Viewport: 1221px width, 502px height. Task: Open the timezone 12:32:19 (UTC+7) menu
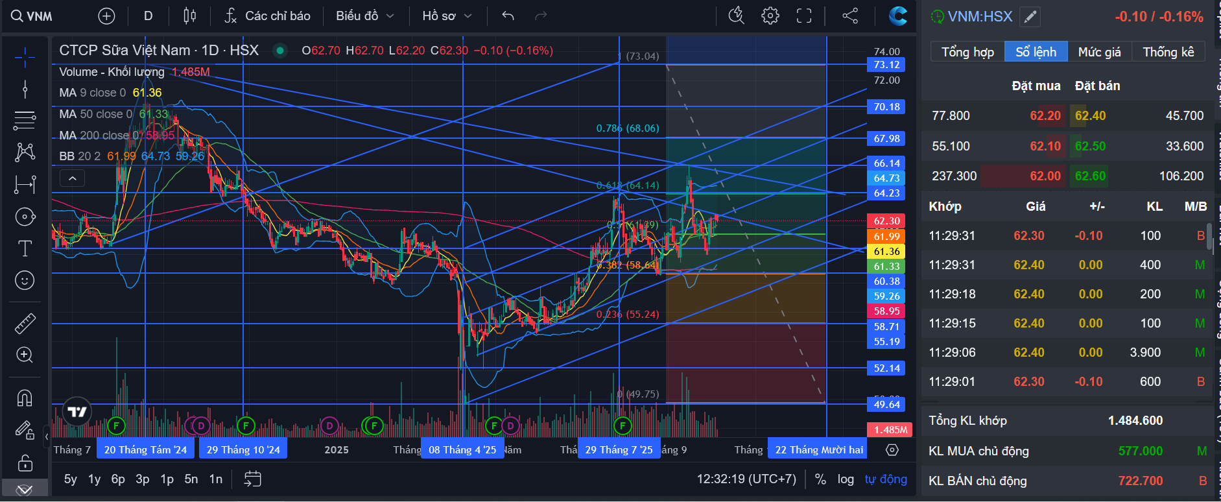point(746,479)
